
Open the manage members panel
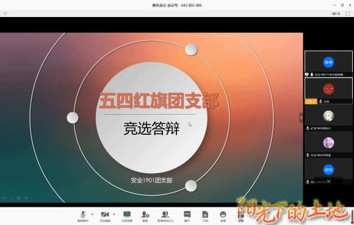[165, 216]
